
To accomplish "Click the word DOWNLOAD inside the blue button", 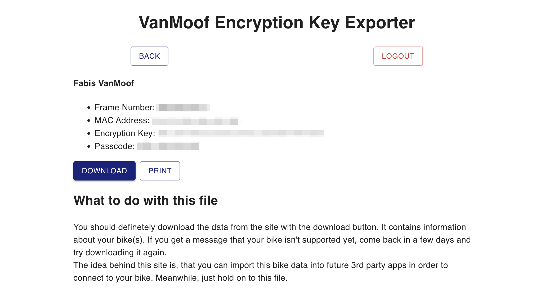I will point(104,171).
